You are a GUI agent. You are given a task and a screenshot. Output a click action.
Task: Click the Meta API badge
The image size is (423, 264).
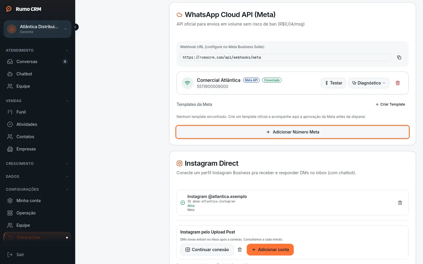tap(251, 80)
